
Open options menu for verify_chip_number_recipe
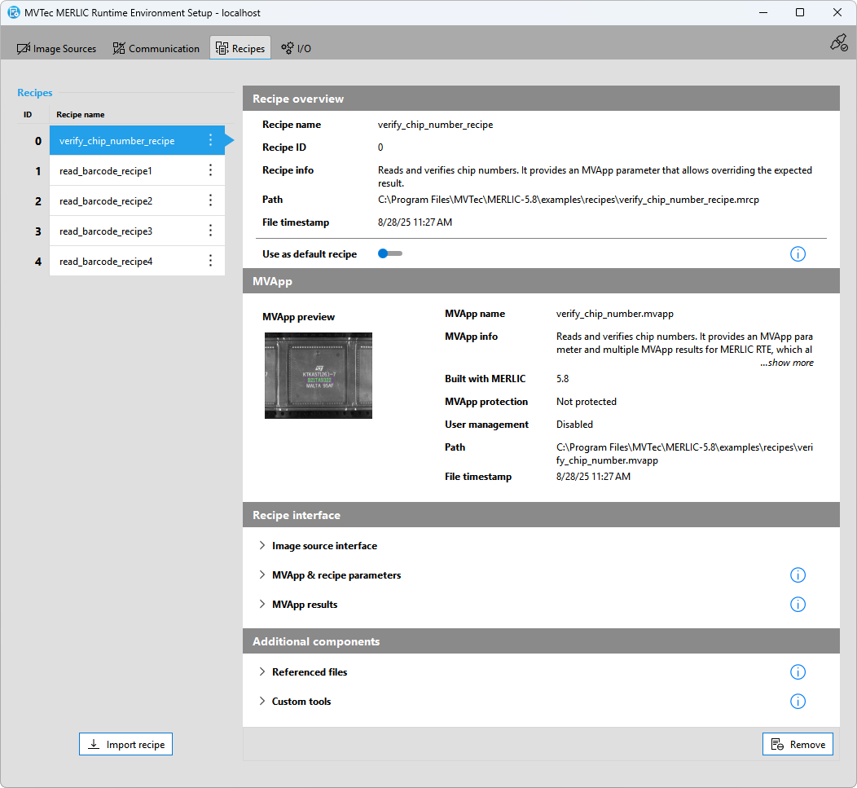210,140
